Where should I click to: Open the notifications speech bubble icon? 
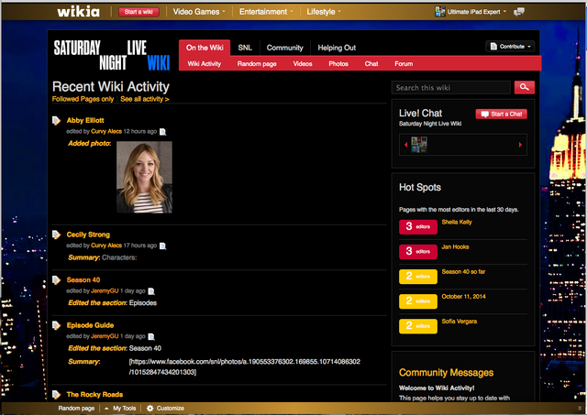pyautogui.click(x=519, y=12)
